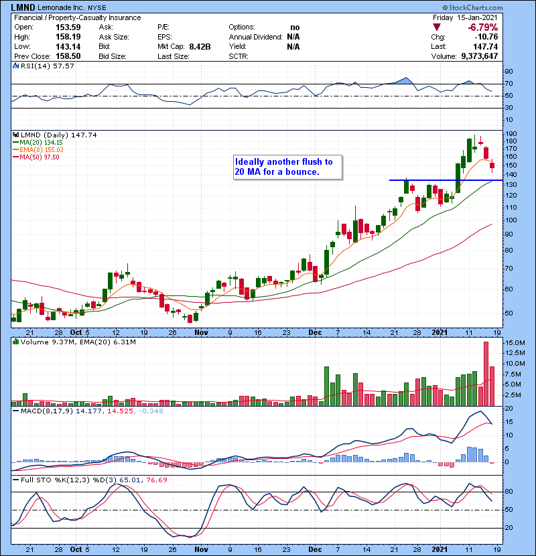This screenshot has width=536, height=556.
Task: Click the RSI(14) 57.57 indicator label
Action: (48, 66)
